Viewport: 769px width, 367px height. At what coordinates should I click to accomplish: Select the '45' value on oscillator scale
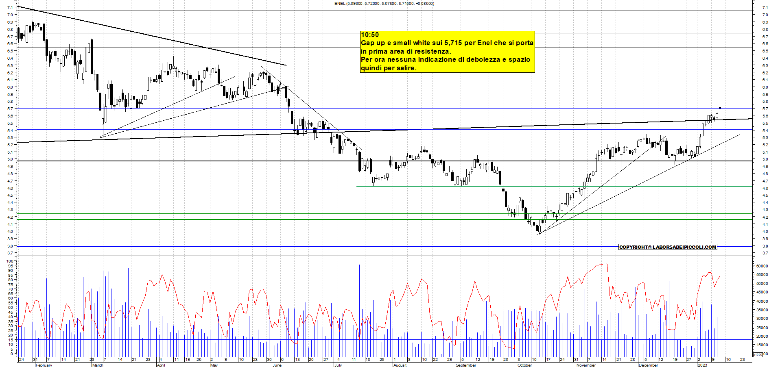(x=11, y=312)
